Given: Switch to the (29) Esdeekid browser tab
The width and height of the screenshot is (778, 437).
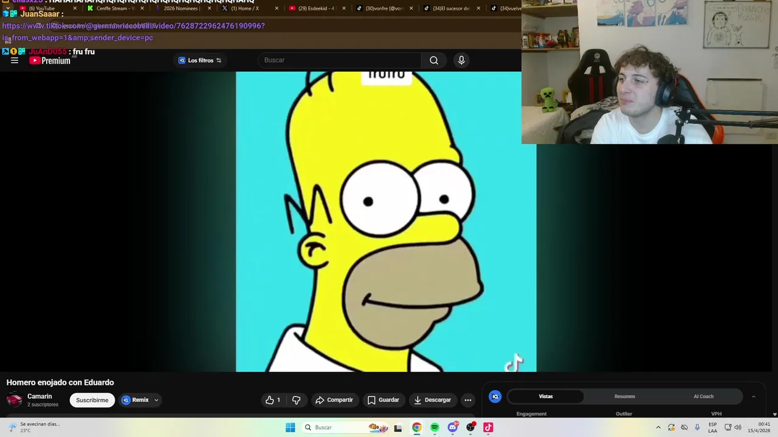Looking at the screenshot, I should (x=316, y=8).
